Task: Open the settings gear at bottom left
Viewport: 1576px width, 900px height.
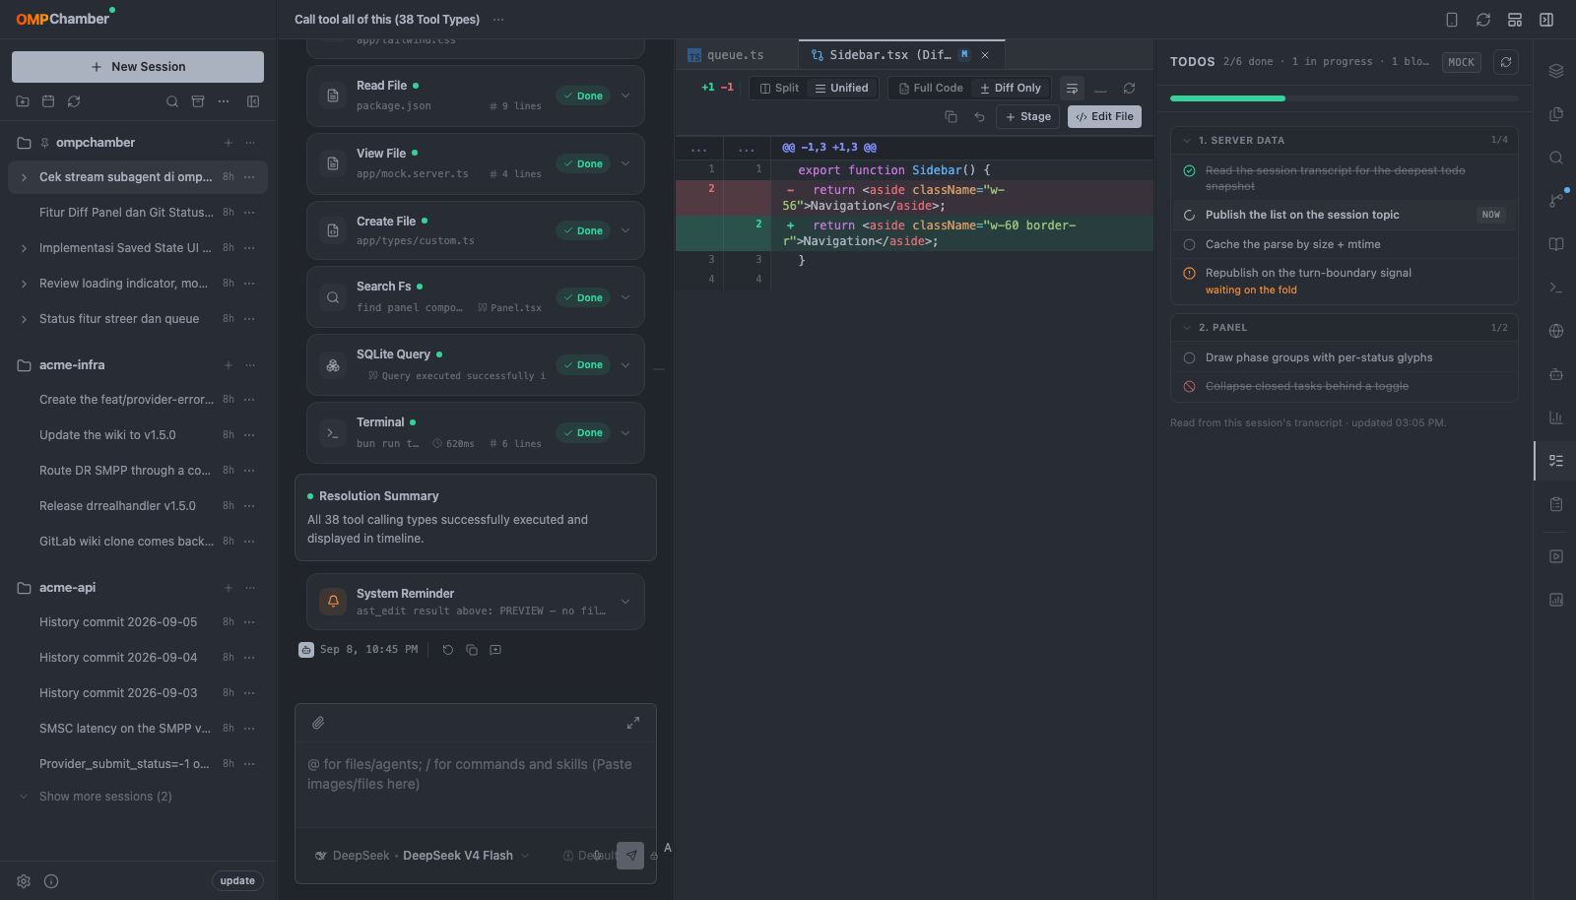Action: coord(24,881)
